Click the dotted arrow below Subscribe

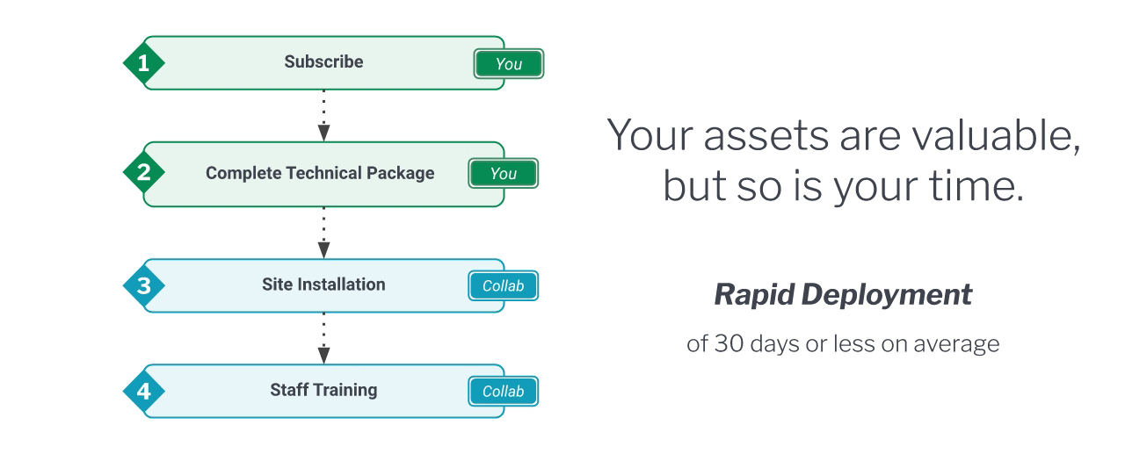[x=323, y=115]
